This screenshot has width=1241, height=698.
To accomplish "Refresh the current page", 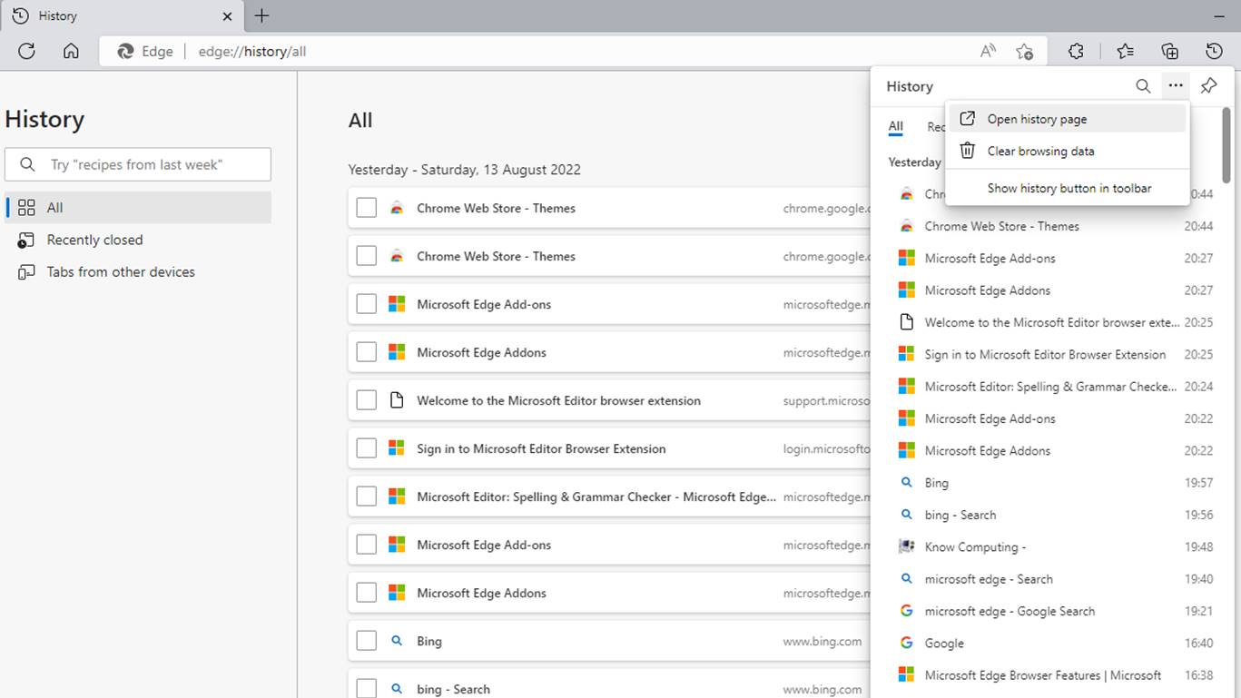I will (x=25, y=51).
